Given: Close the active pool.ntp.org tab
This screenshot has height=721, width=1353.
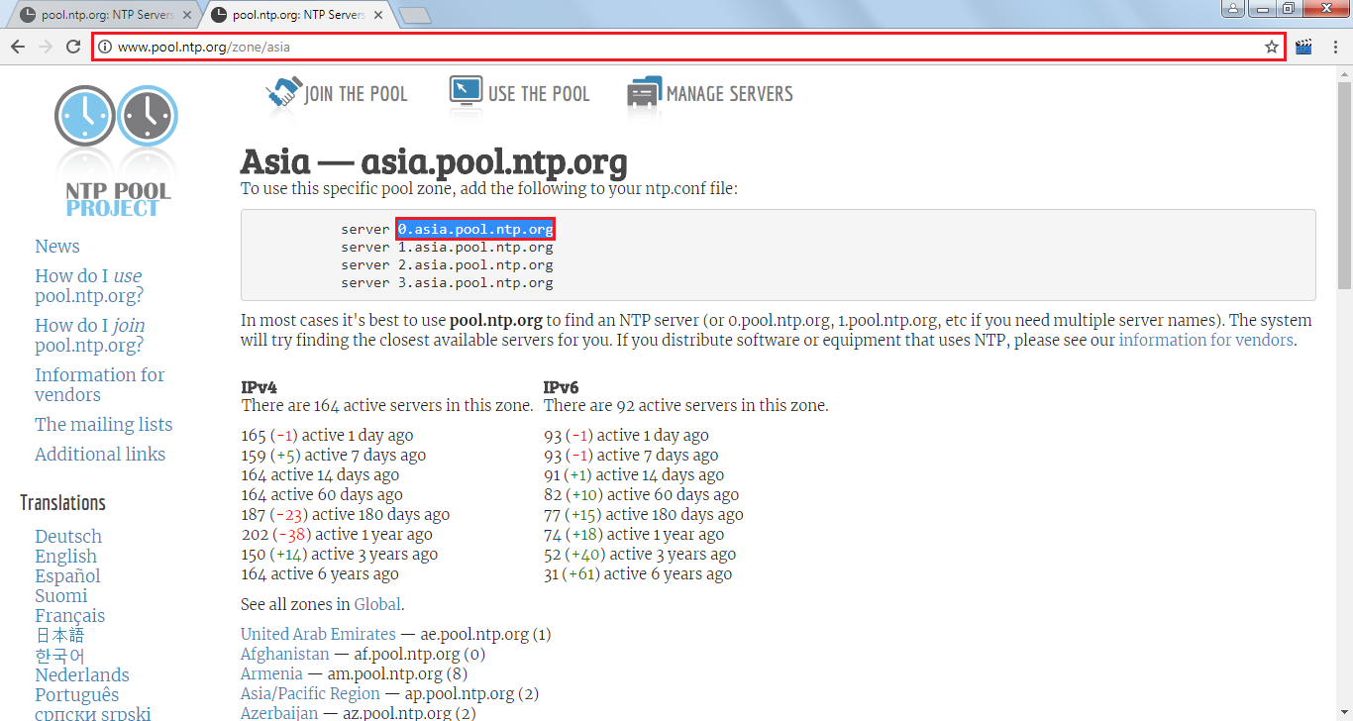Looking at the screenshot, I should (380, 15).
